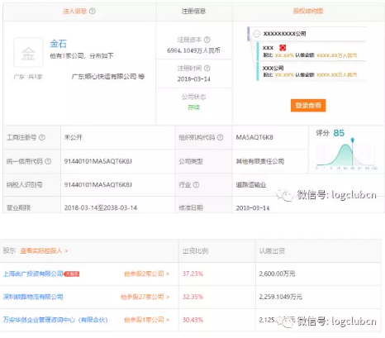The width and height of the screenshot is (385, 338).
Task: Click the 登录查看 button
Action: coord(308,105)
